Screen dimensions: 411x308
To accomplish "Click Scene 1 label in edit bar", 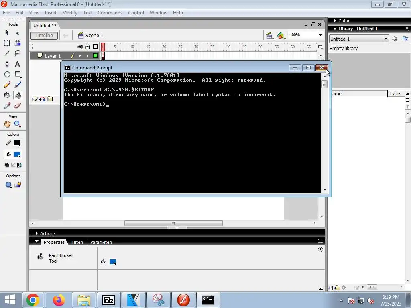I will [94, 36].
